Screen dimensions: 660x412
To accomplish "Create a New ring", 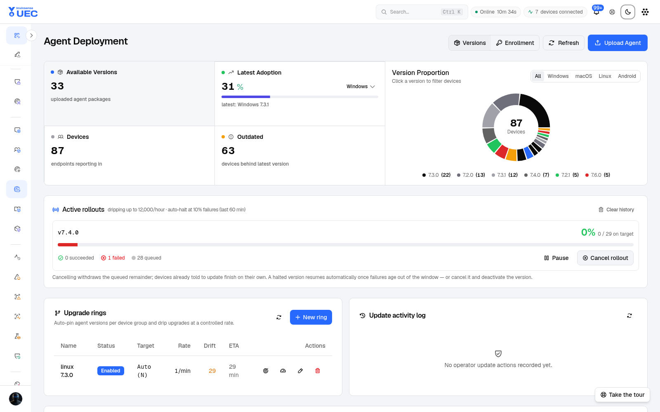I will pyautogui.click(x=311, y=317).
